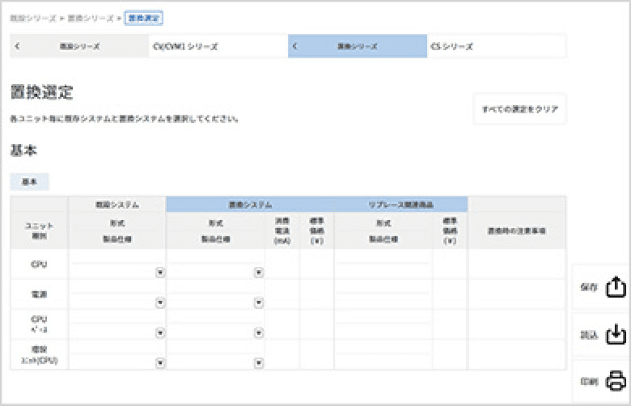The height and width of the screenshot is (406, 631).
Task: Open CPU row replacement-system dropdown
Action: 259,273
